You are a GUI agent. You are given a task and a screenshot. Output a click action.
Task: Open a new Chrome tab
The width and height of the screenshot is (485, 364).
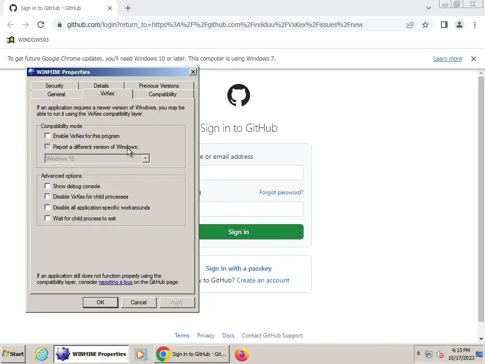click(x=128, y=9)
